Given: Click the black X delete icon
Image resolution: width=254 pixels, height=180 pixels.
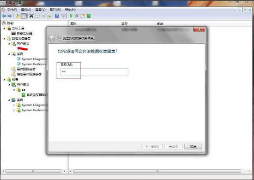Looking at the screenshot, I should (31, 16).
